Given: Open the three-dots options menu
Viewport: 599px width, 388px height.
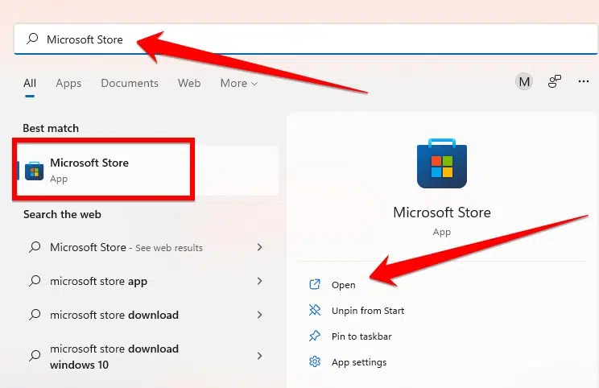Looking at the screenshot, I should (x=584, y=81).
